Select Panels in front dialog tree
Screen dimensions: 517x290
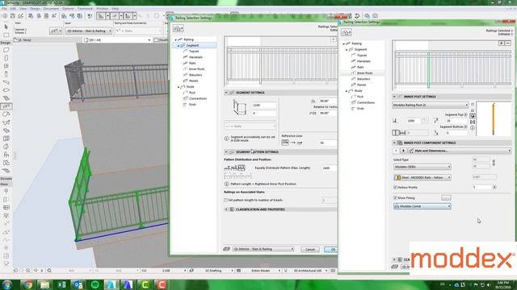pyautogui.click(x=194, y=81)
